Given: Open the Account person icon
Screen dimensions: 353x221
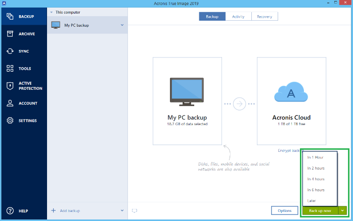Looking at the screenshot, I should (10, 103).
